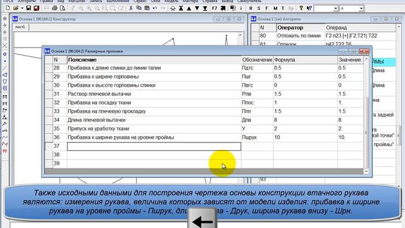Click the Пдтс designation cell

[x=257, y=68]
